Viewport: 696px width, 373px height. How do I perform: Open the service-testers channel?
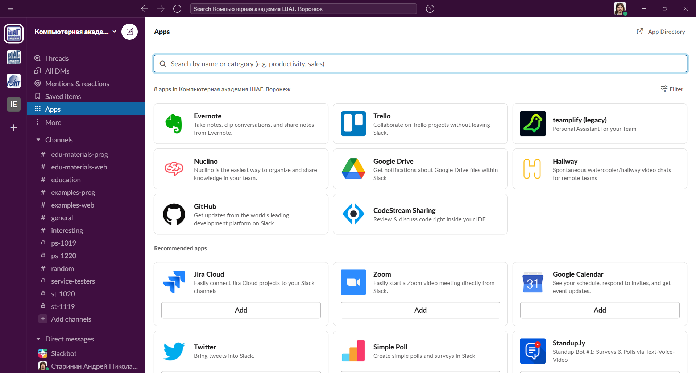(86, 281)
